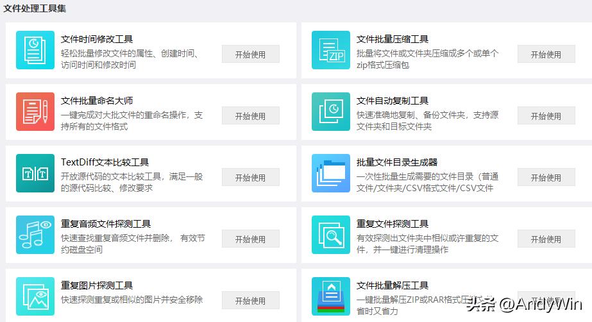Image resolution: width=592 pixels, height=322 pixels.
Task: Select the title 批量文件目录生成器
Action: pyautogui.click(x=397, y=162)
